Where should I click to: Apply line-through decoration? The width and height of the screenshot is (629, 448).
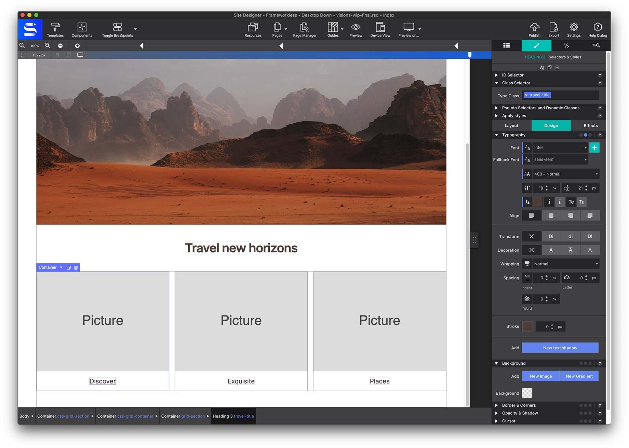tap(590, 250)
